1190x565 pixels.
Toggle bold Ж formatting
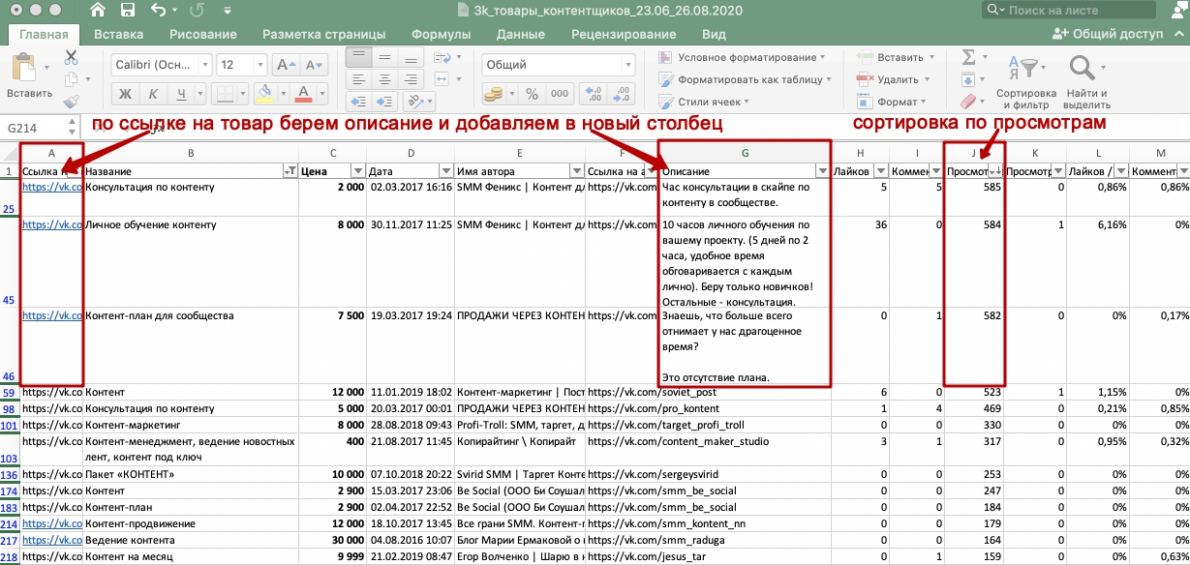(x=125, y=94)
